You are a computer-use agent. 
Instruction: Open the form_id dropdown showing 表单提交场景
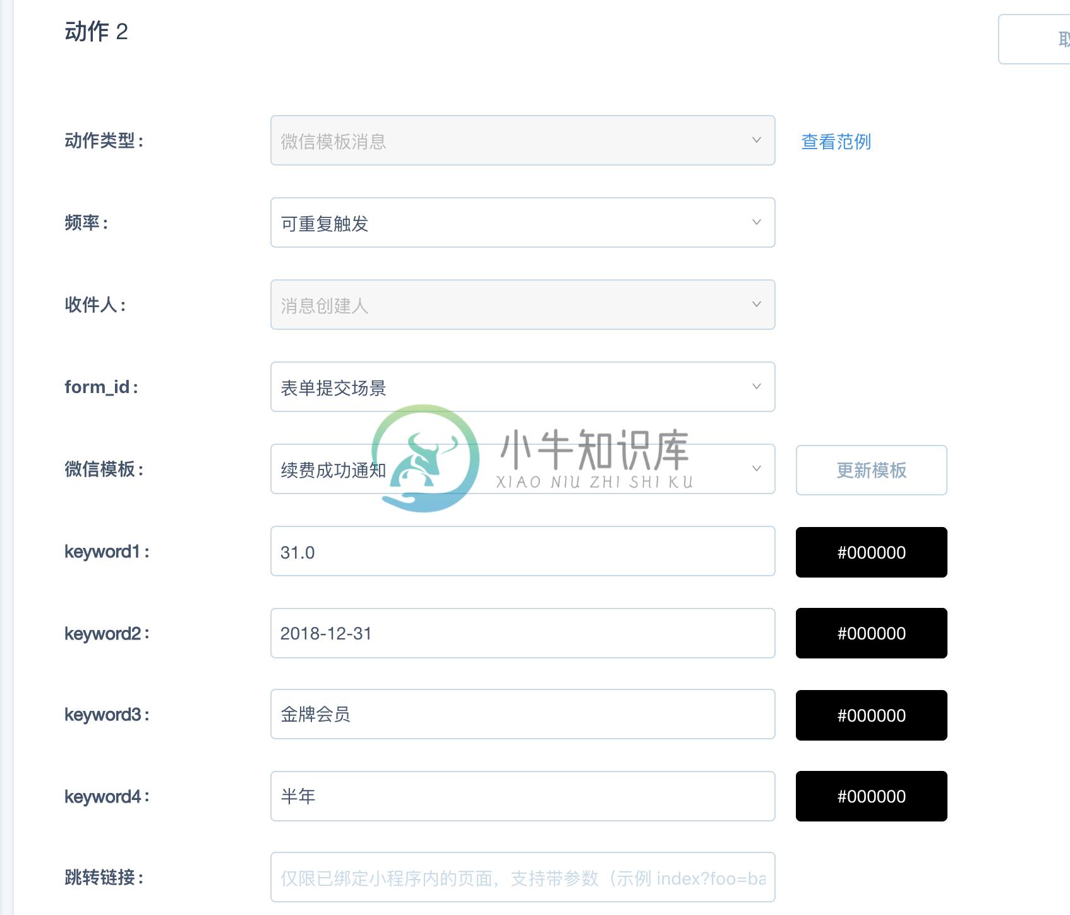pyautogui.click(x=522, y=387)
